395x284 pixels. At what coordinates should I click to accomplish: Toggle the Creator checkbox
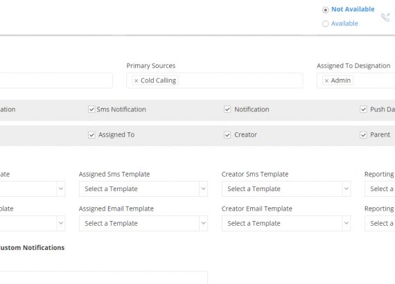click(227, 135)
